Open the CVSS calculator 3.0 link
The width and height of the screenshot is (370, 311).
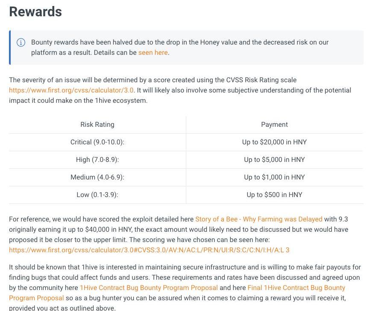[71, 90]
